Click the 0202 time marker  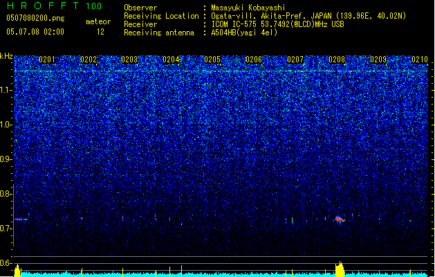pos(89,60)
